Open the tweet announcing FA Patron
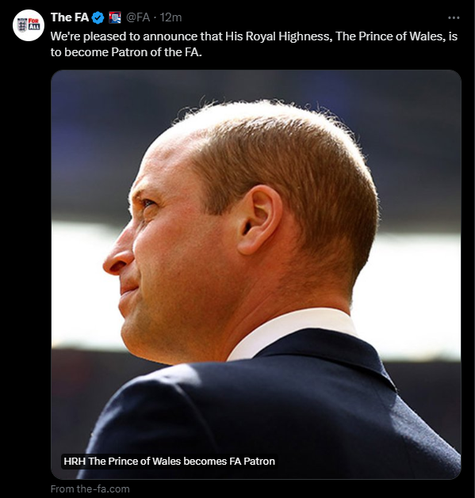Image resolution: width=475 pixels, height=498 pixels. [254, 44]
